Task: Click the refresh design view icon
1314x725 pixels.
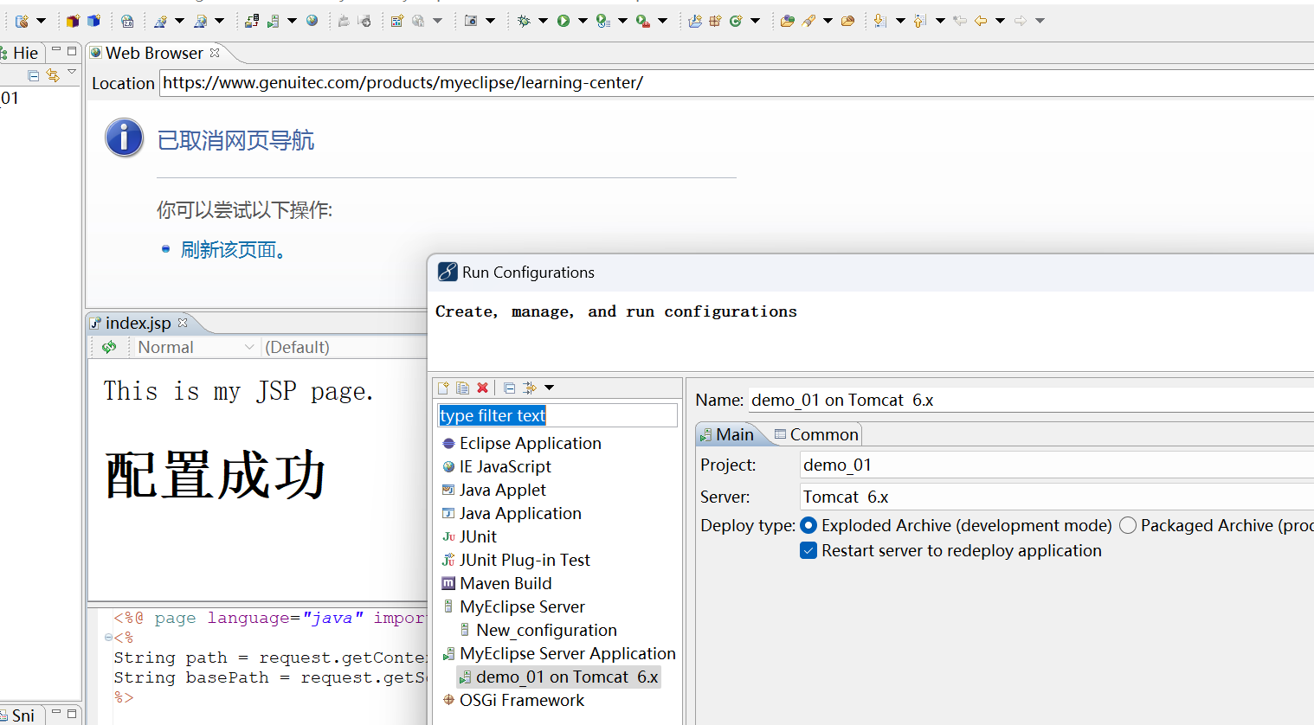Action: click(x=109, y=347)
